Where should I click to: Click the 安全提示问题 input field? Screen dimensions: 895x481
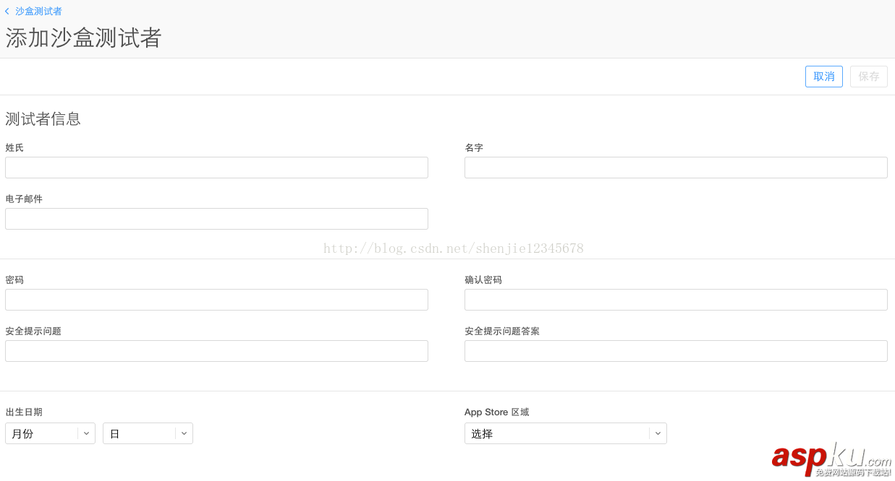(x=216, y=350)
